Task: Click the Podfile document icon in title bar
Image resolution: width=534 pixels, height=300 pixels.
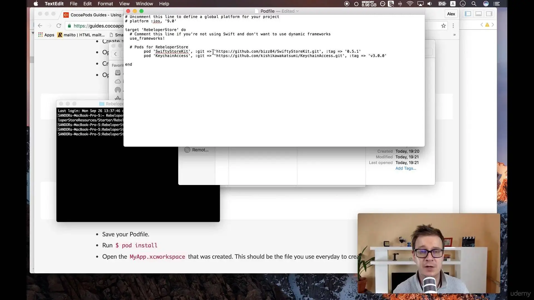Action: [256, 11]
